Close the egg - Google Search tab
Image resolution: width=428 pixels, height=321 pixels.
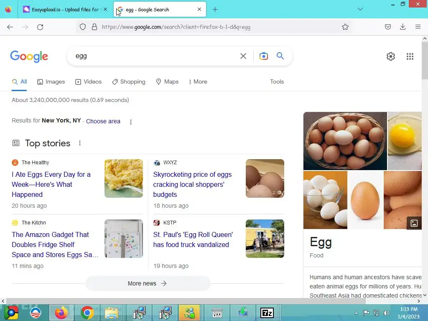(199, 9)
